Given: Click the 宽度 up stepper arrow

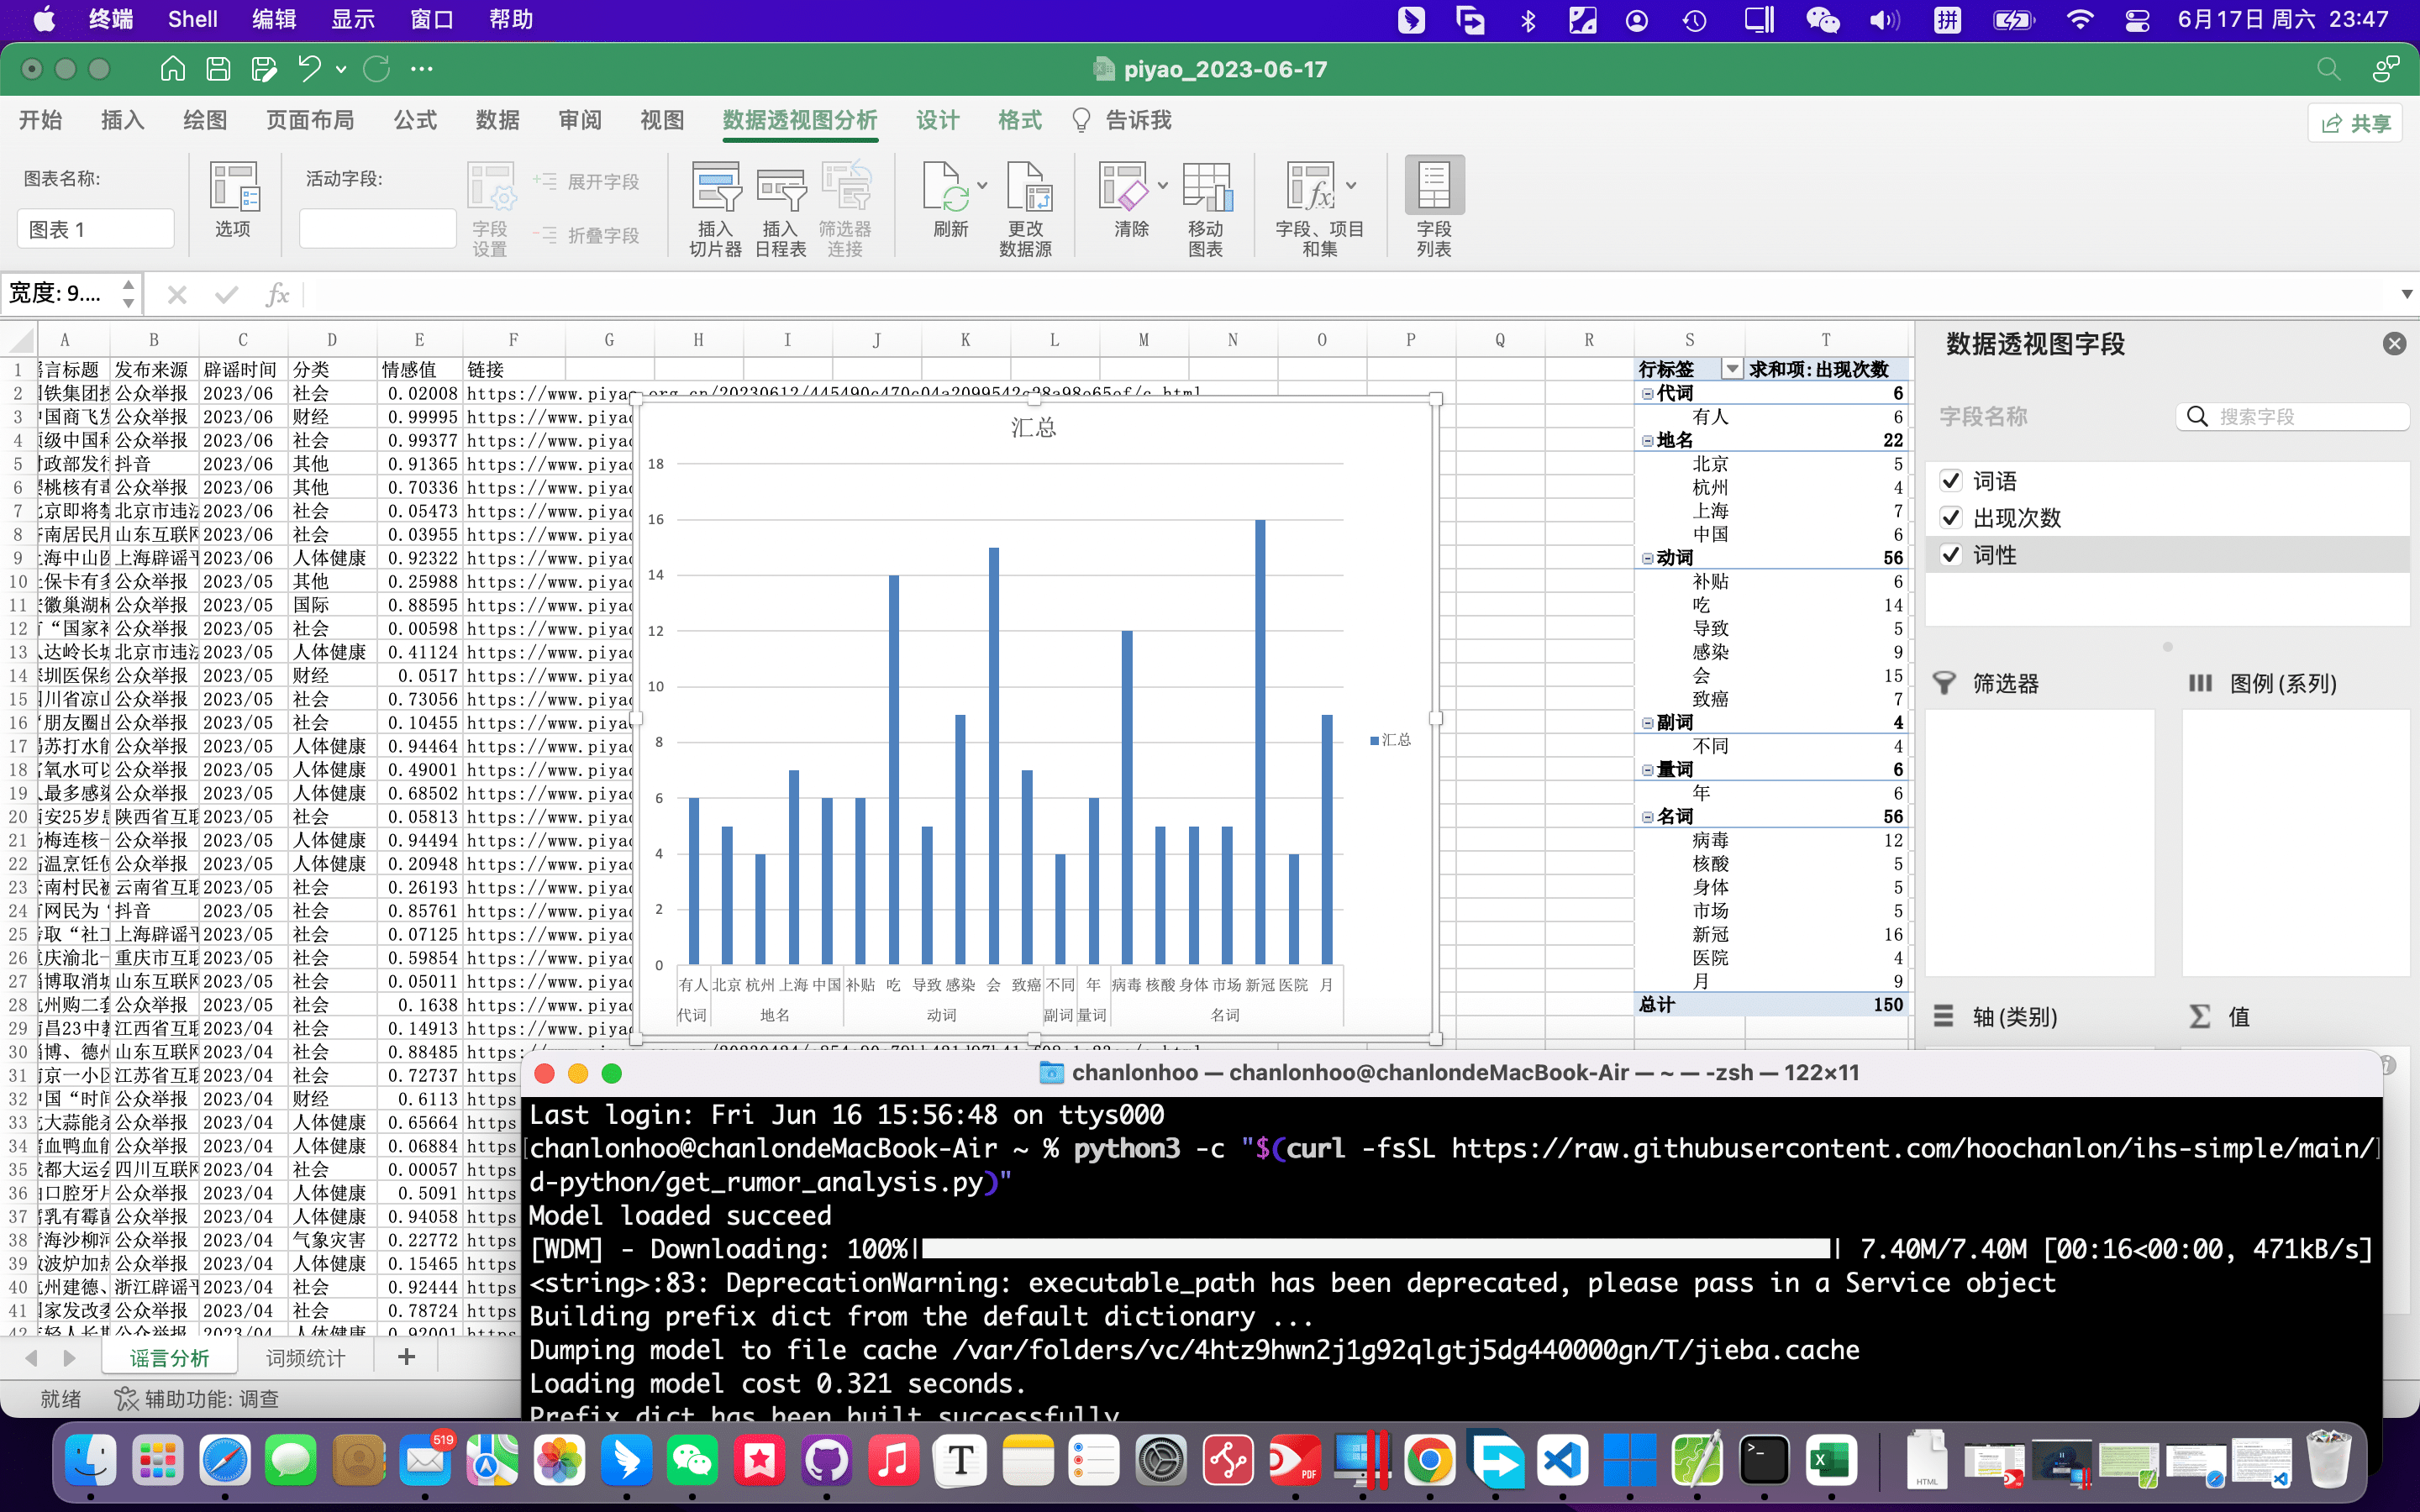Looking at the screenshot, I should tap(128, 286).
